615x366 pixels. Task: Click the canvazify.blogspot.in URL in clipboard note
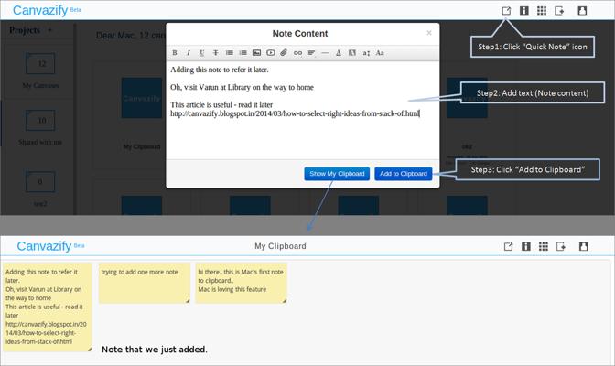point(46,333)
